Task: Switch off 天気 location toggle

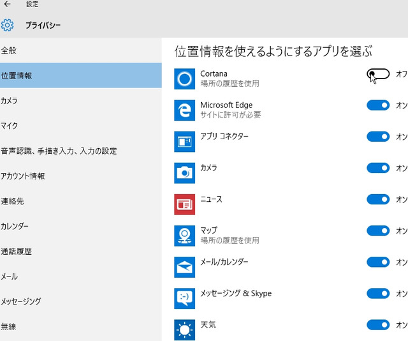Action: pyautogui.click(x=378, y=325)
